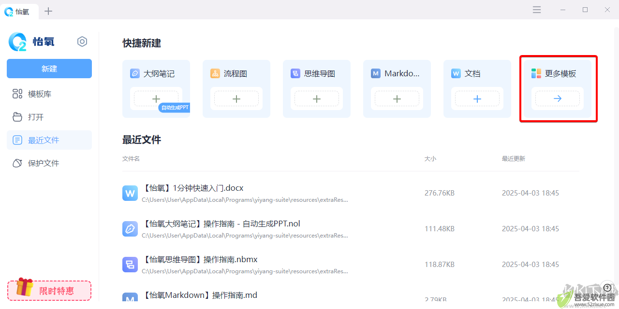Viewport: 619px width, 309px height.
Task: Click the 118.87KB size cell
Action: (440, 265)
